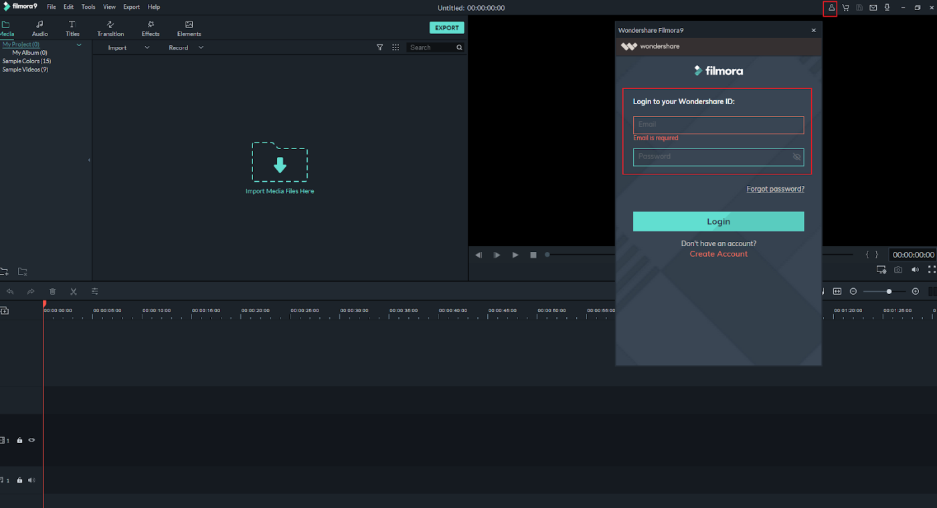The height and width of the screenshot is (508, 937).
Task: Switch media grid view icon
Action: 396,48
